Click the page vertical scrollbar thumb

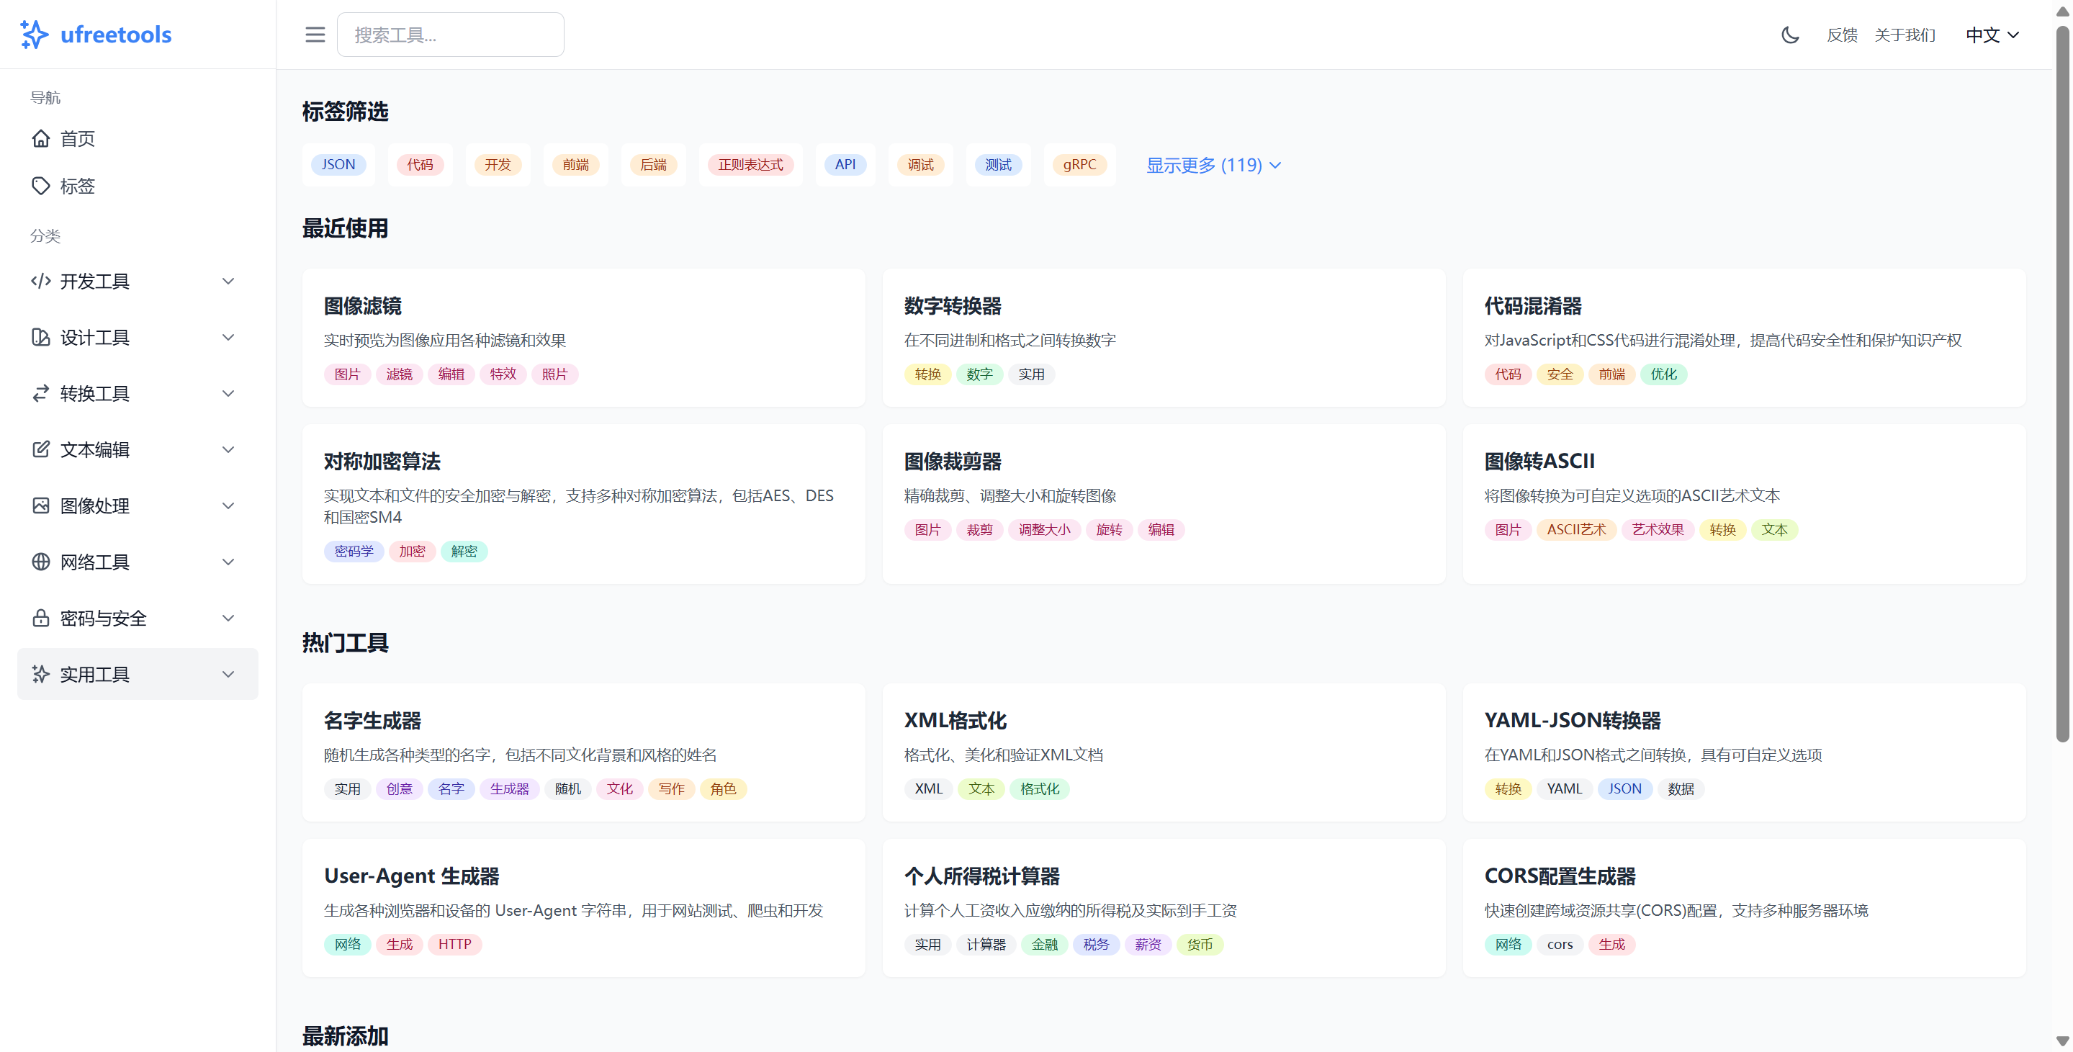click(2061, 382)
